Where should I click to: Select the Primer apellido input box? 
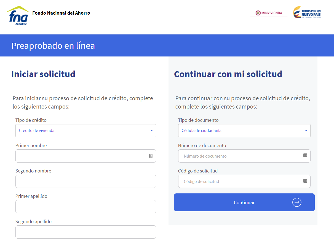coord(85,207)
